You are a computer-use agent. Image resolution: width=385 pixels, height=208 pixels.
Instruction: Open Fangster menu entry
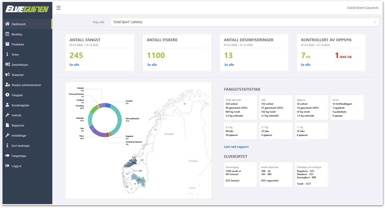coord(27,95)
